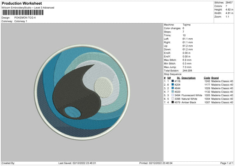This screenshot has height=166, width=235.
Task: Click the Color changes value 6
Action: pyautogui.click(x=183, y=28)
